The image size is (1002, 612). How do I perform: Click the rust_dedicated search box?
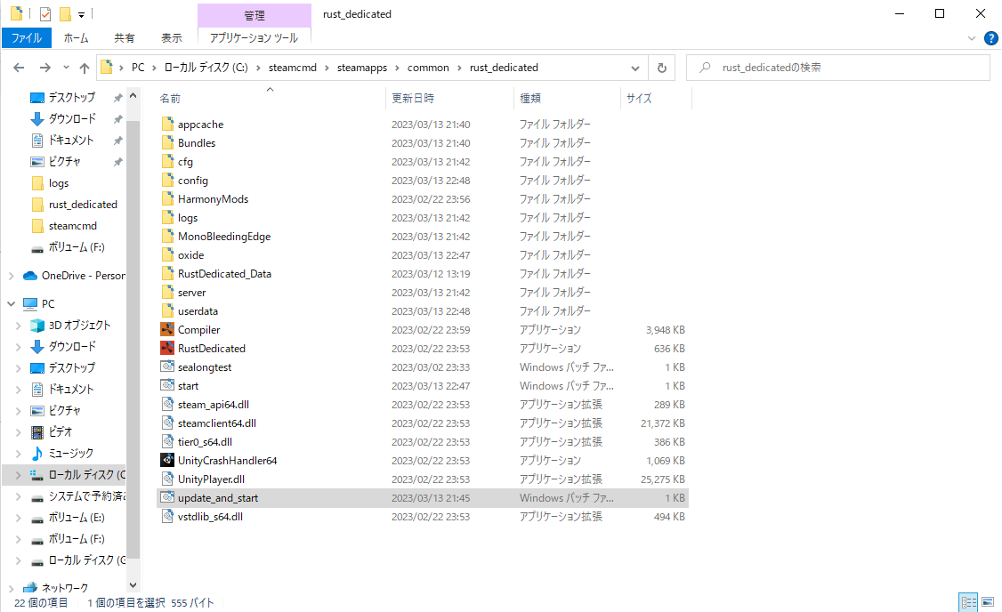[837, 68]
